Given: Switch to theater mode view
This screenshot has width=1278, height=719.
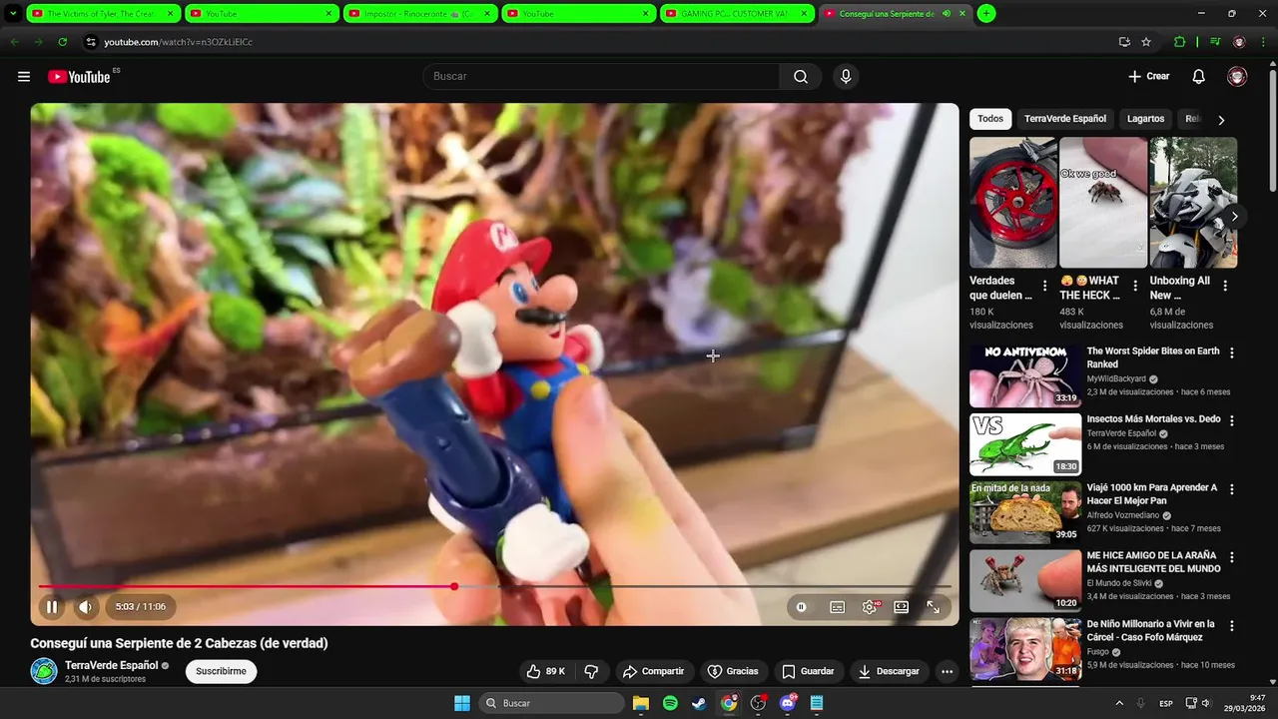Looking at the screenshot, I should point(902,607).
